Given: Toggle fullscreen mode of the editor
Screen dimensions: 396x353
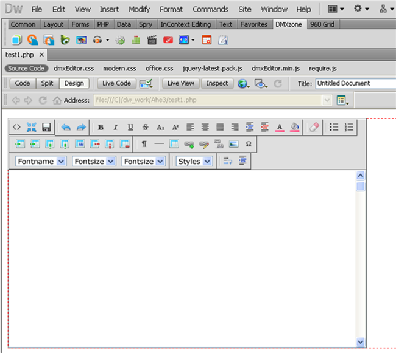Looking at the screenshot, I should [x=32, y=127].
